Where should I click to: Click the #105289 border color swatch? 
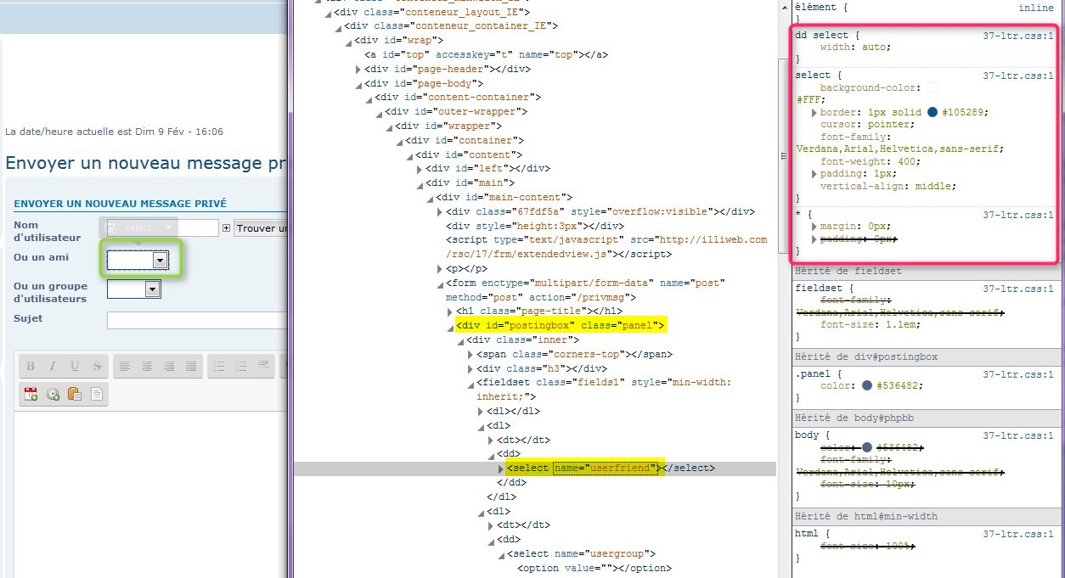click(933, 112)
